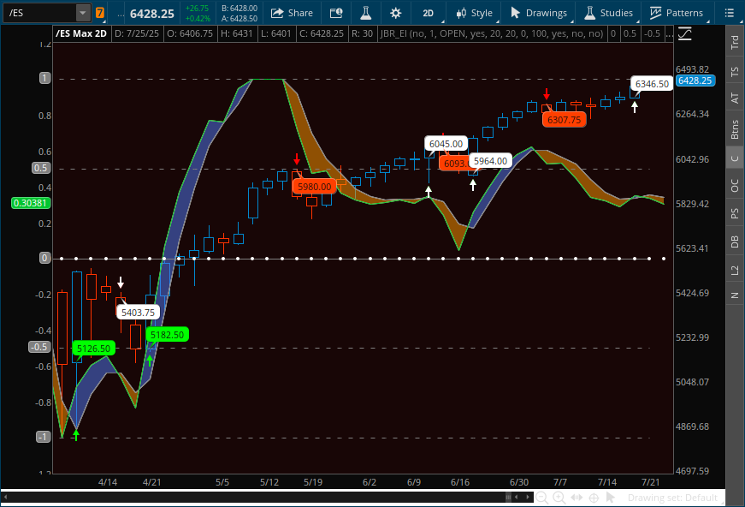Click the R: 30 range value
The width and height of the screenshot is (745, 507).
coord(362,33)
